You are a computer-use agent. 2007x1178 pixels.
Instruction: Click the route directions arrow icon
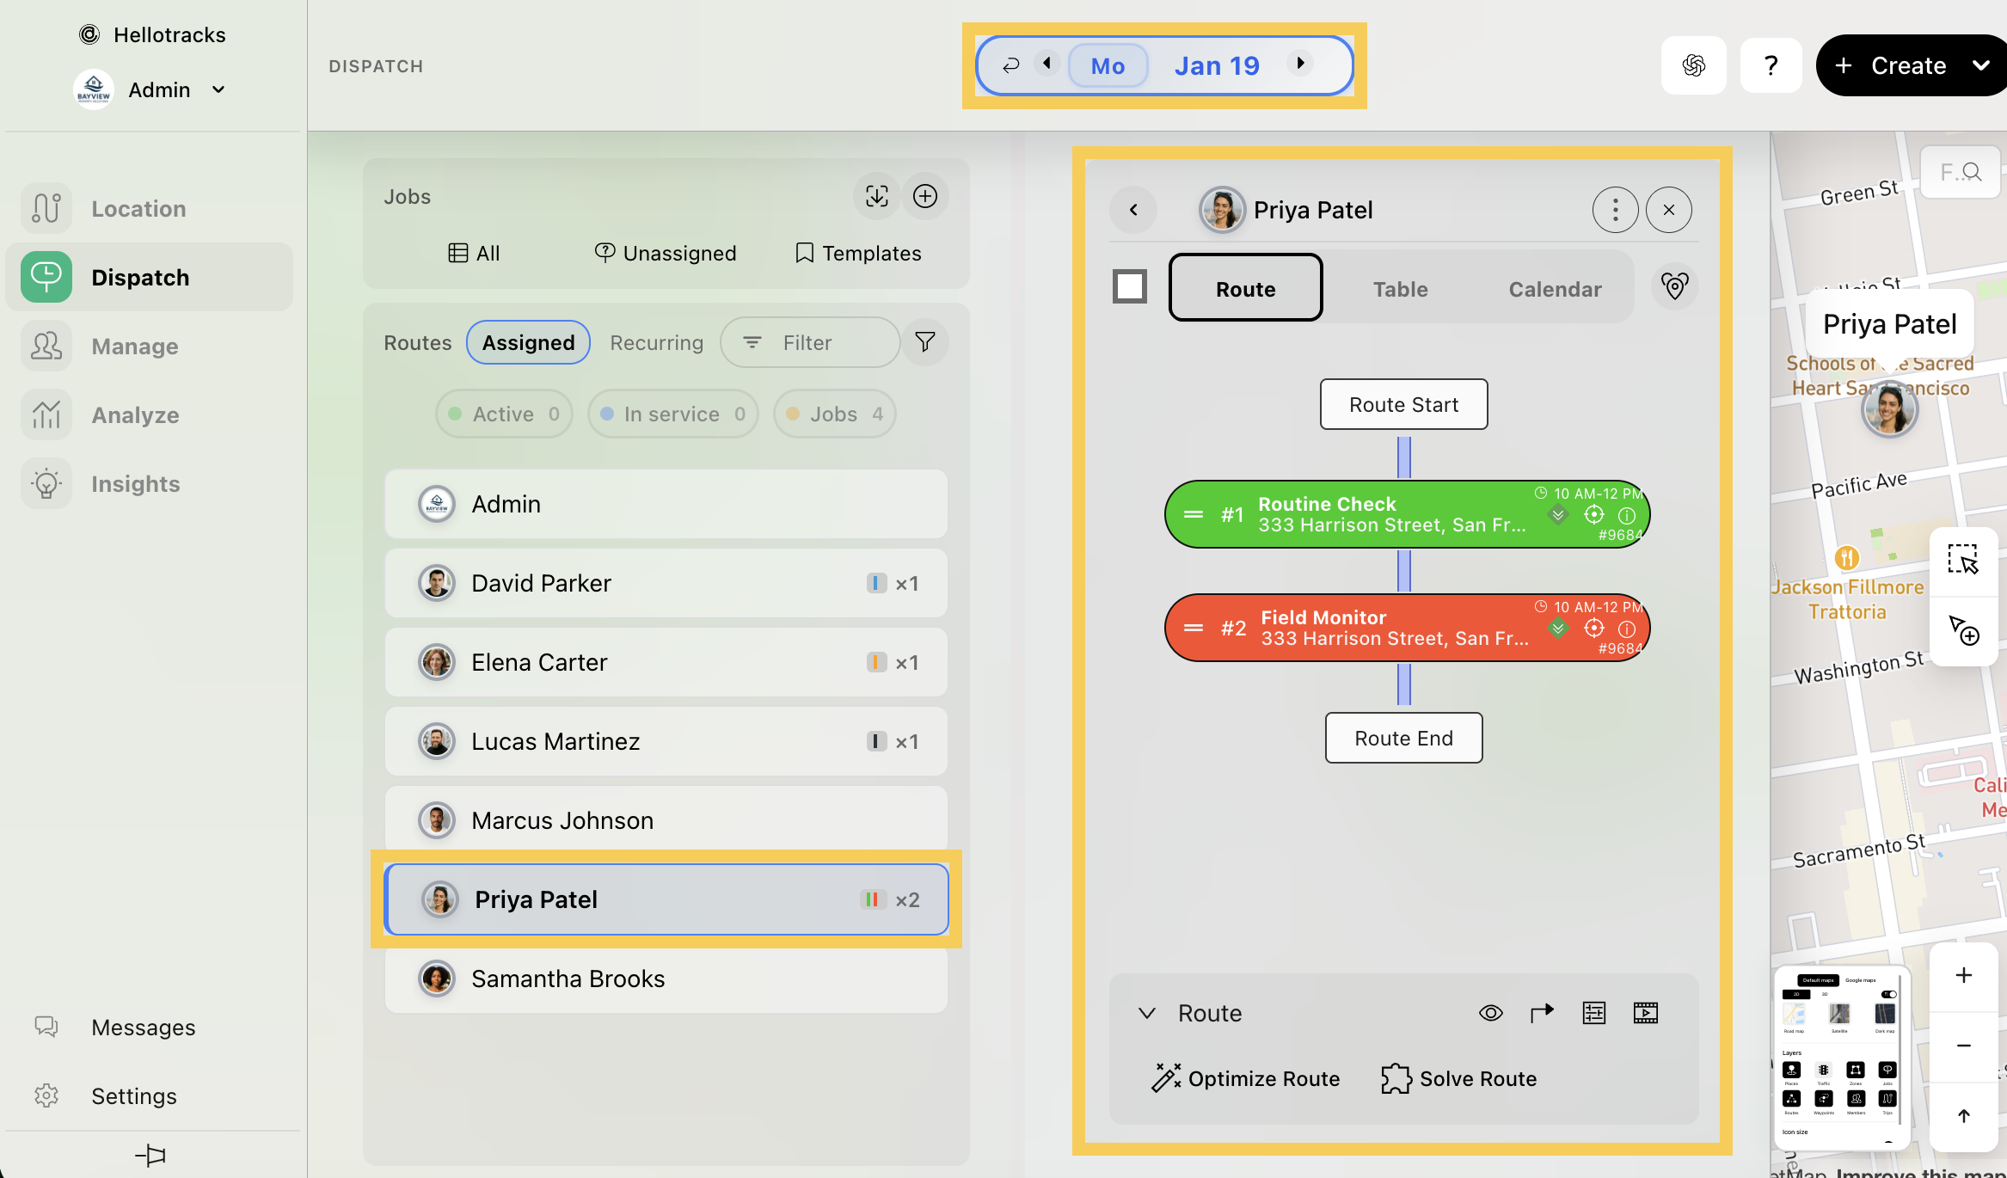click(1542, 1013)
